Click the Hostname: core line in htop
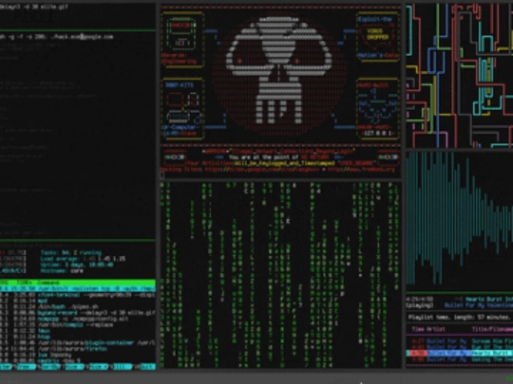Image resolution: width=513 pixels, height=384 pixels. 62,270
